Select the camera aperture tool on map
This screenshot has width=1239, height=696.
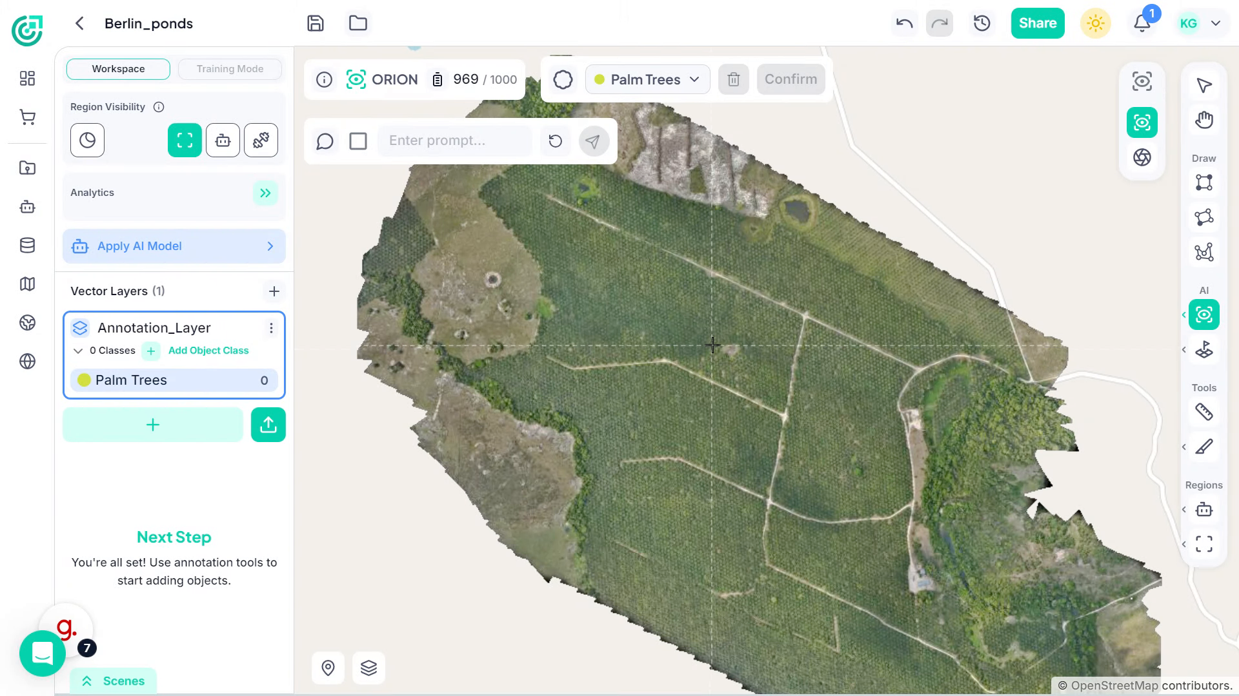pos(1142,157)
